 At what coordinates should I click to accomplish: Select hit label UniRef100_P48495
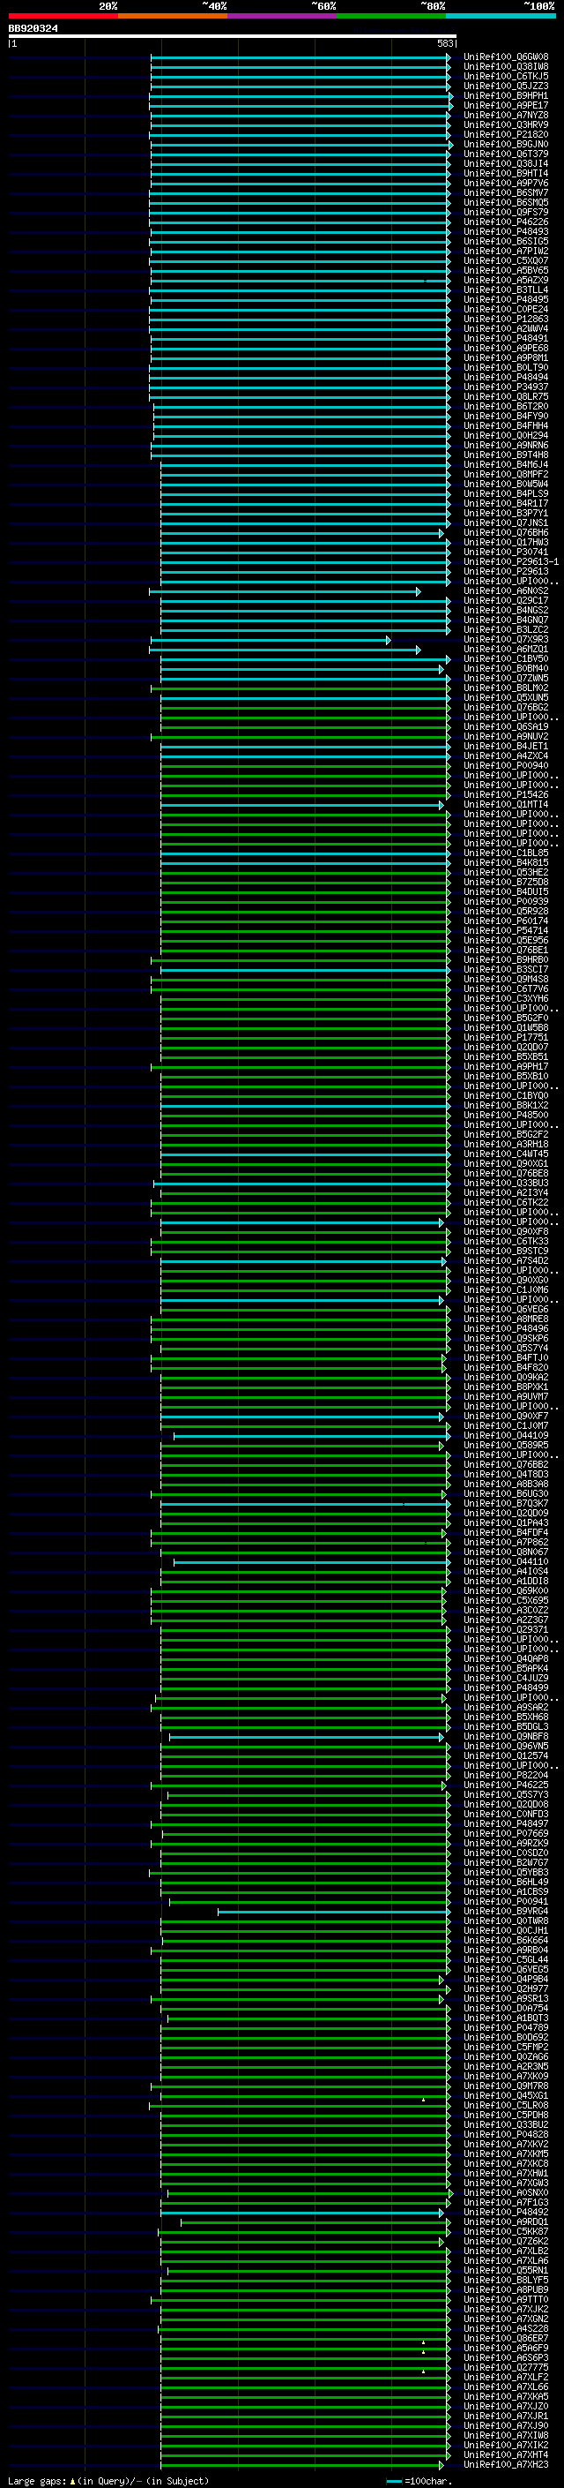click(x=506, y=299)
